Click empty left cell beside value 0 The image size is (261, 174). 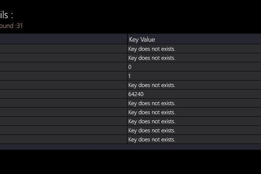click(x=64, y=67)
